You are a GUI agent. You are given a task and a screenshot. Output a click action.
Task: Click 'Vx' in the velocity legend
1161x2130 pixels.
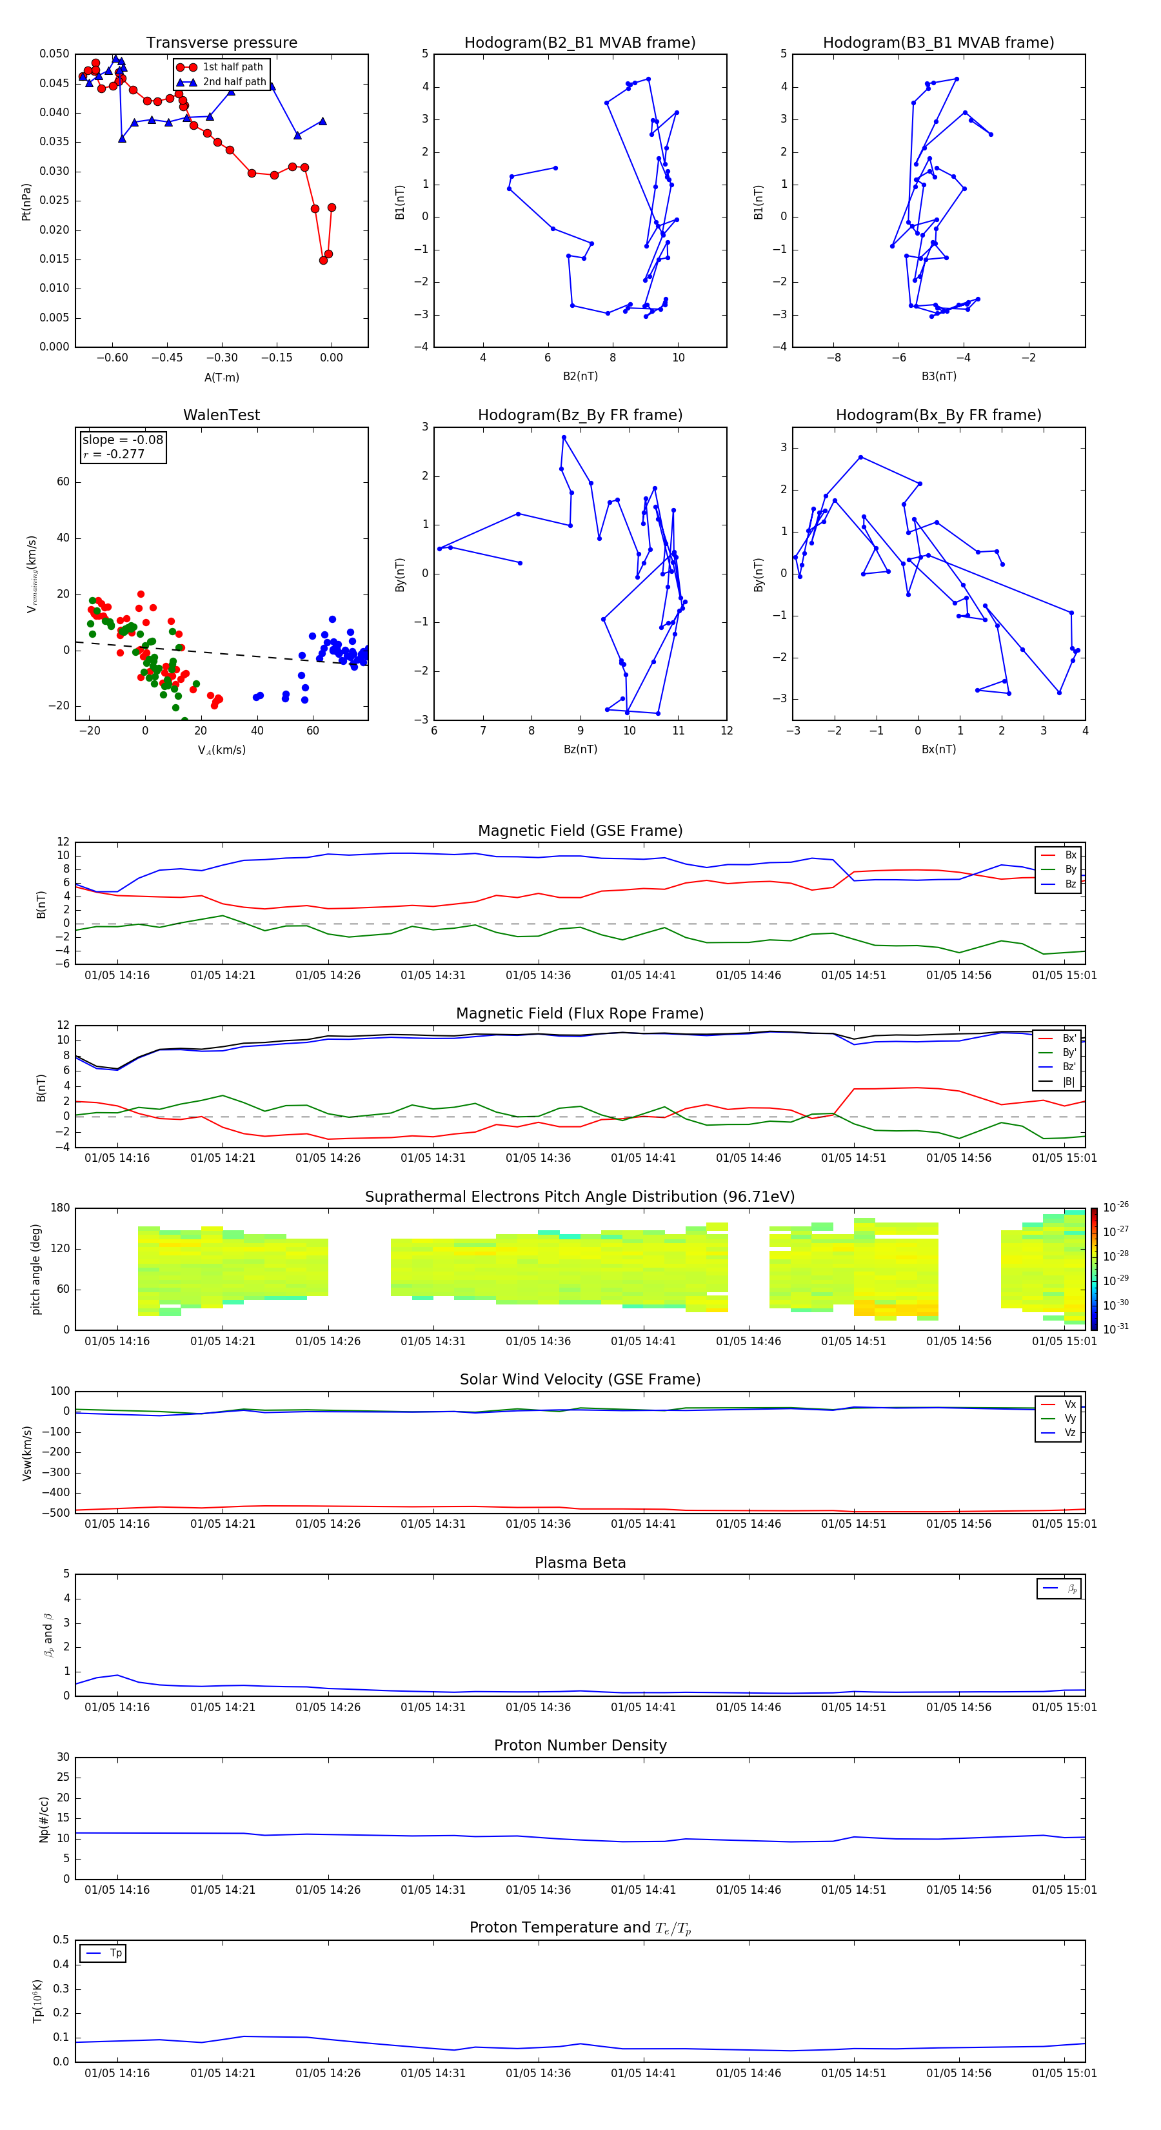[1059, 1404]
